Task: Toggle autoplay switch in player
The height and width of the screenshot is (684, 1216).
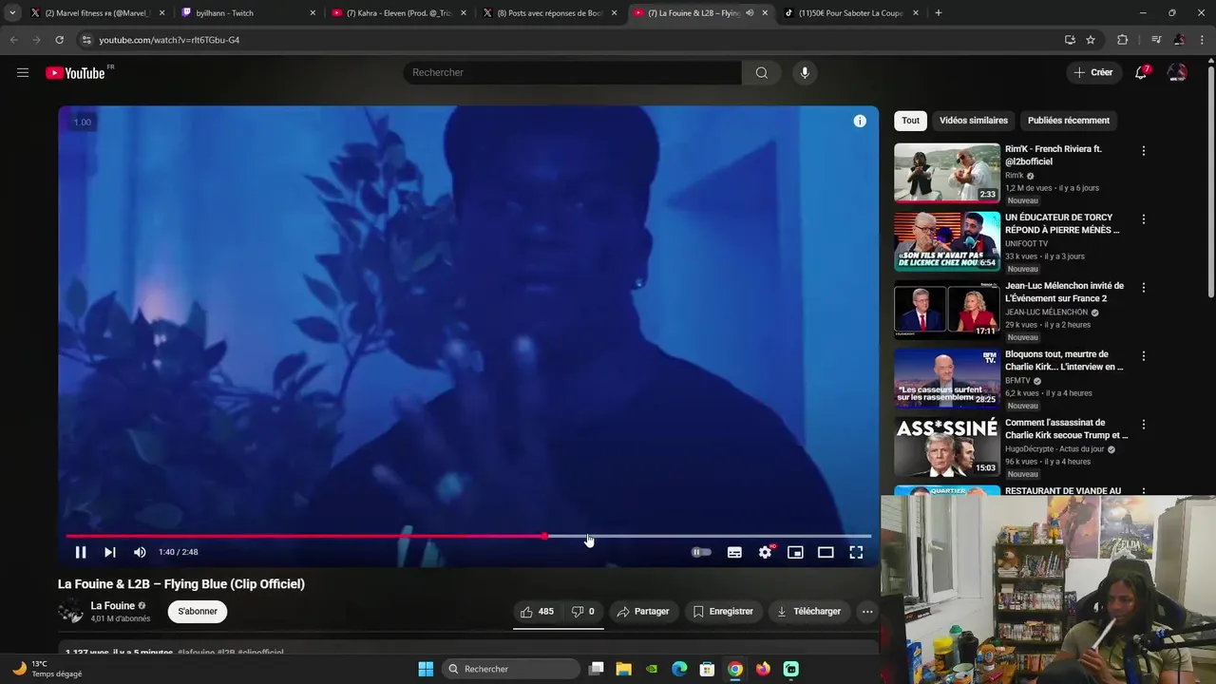Action: click(701, 552)
